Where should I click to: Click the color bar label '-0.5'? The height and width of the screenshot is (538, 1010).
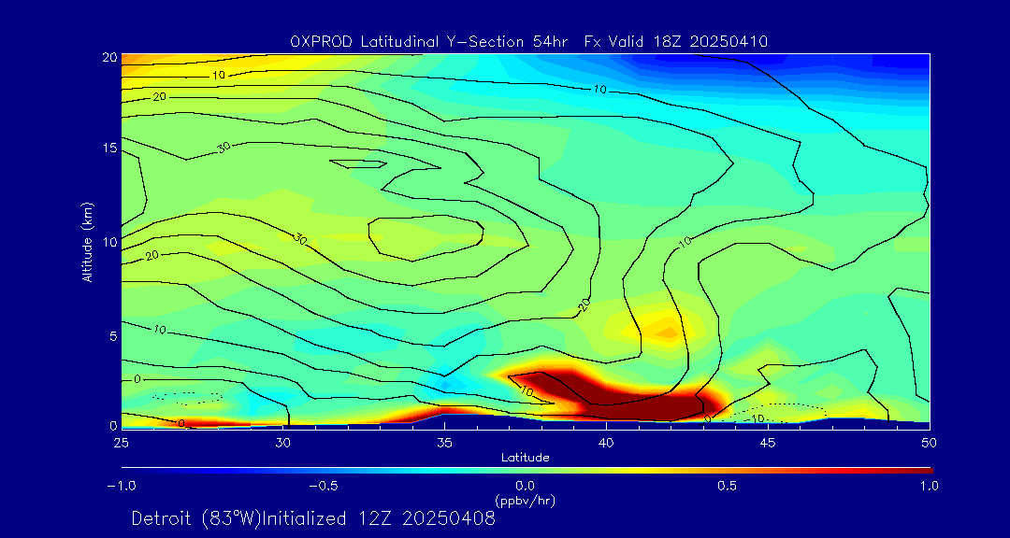(324, 486)
